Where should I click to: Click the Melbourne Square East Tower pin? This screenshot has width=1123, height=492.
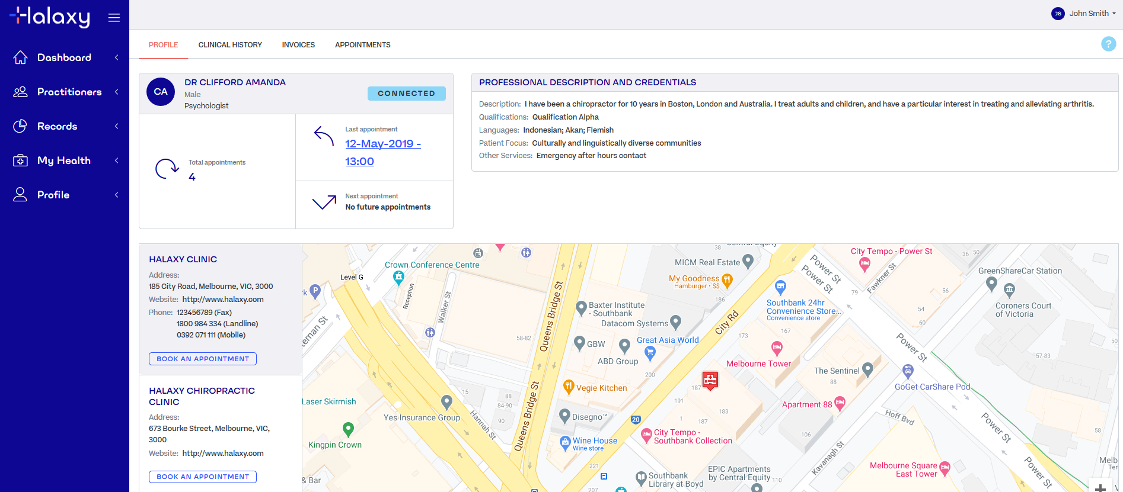pyautogui.click(x=945, y=468)
